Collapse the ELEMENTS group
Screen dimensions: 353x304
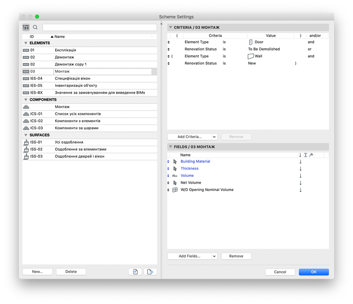26,43
